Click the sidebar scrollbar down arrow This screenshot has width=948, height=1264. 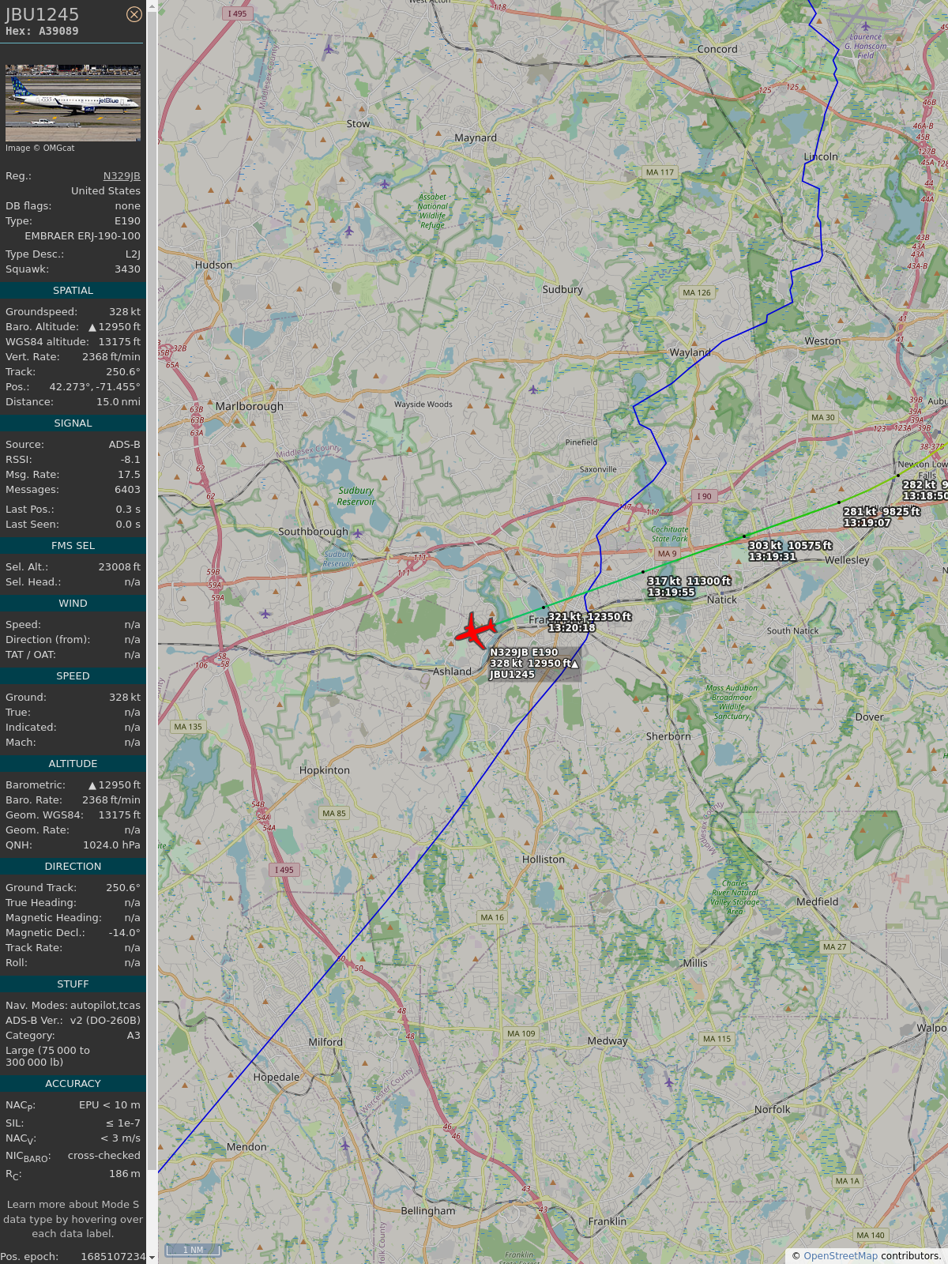coord(152,1258)
